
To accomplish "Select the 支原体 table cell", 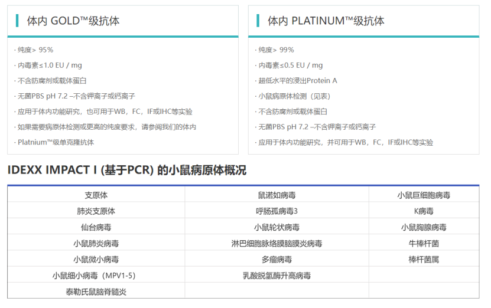I will tap(96, 195).
